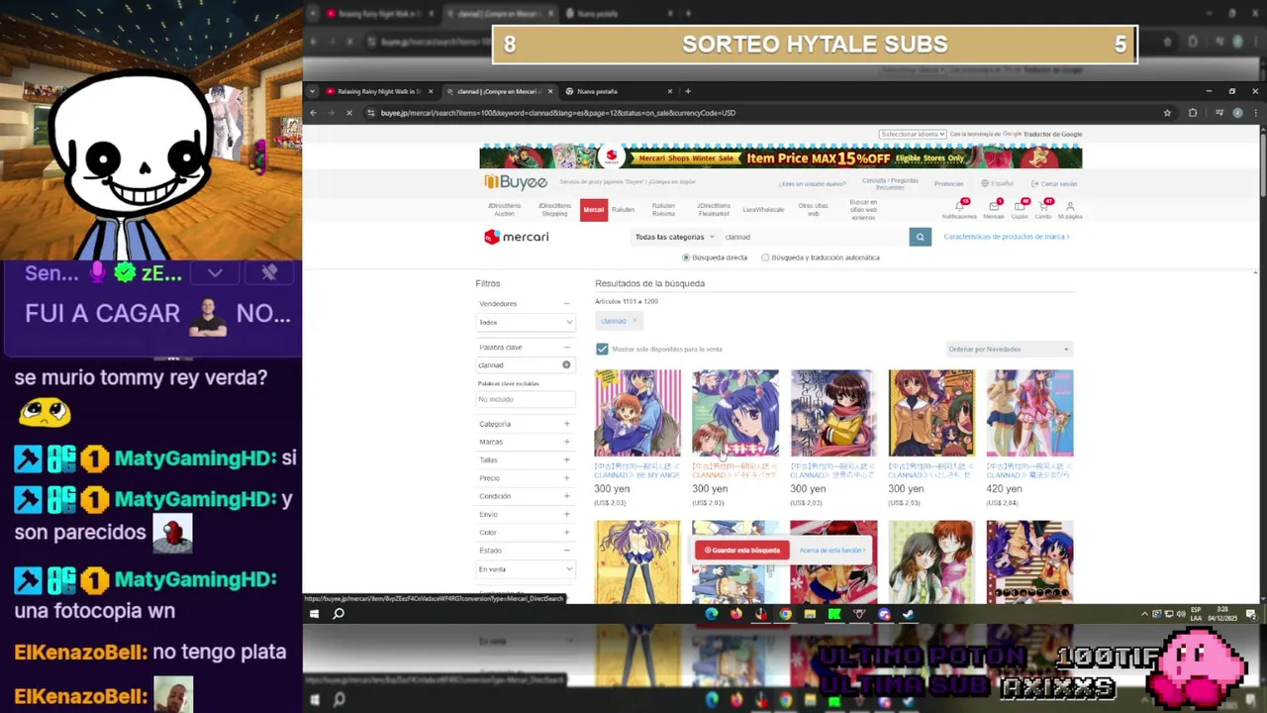Click Palabras clave excluidas input field
The height and width of the screenshot is (713, 1267).
(526, 399)
